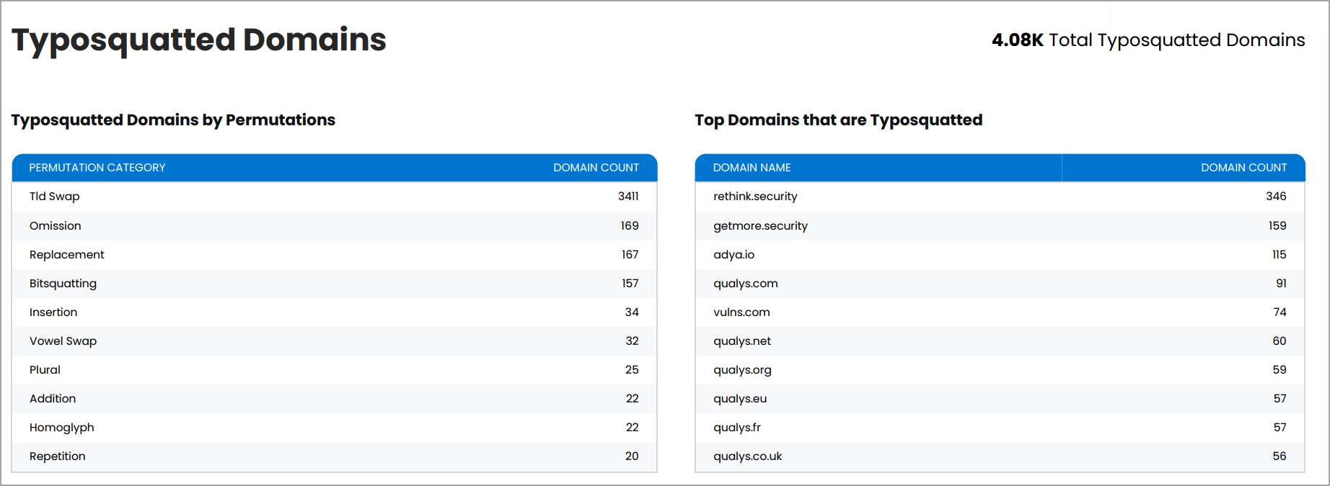Click the Top Domains that are Typosquatted heading
Image resolution: width=1330 pixels, height=486 pixels.
pyautogui.click(x=838, y=120)
